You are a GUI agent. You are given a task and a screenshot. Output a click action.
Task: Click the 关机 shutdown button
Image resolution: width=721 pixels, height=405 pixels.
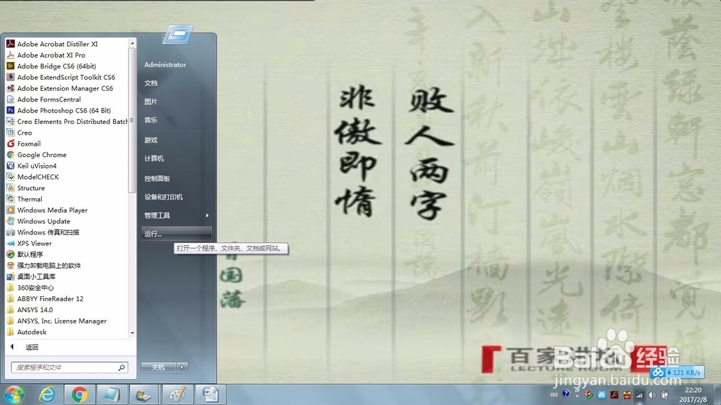click(159, 368)
